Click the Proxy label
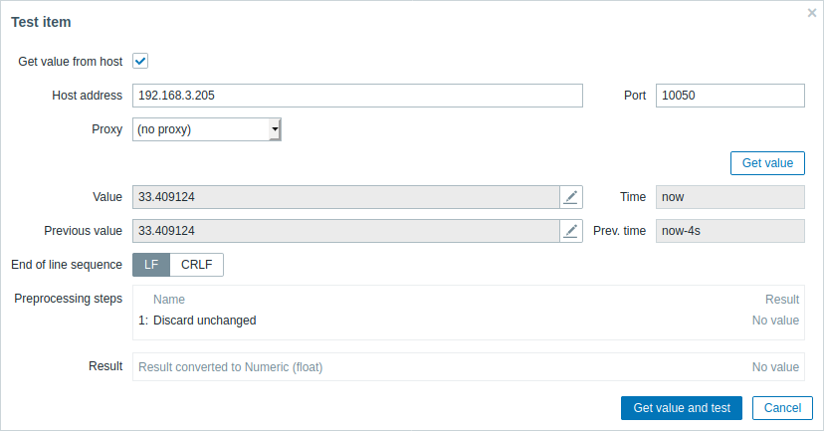Viewport: 824px width, 431px height. pyautogui.click(x=107, y=129)
